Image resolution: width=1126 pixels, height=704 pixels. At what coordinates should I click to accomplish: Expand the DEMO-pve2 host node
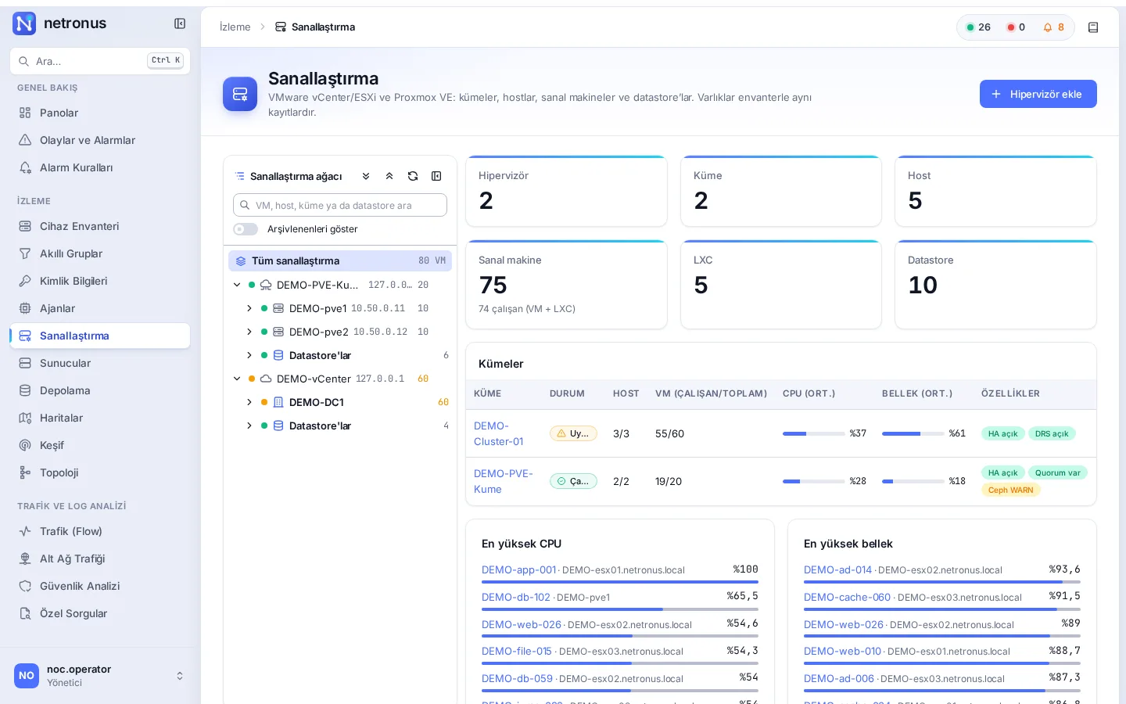(x=249, y=332)
